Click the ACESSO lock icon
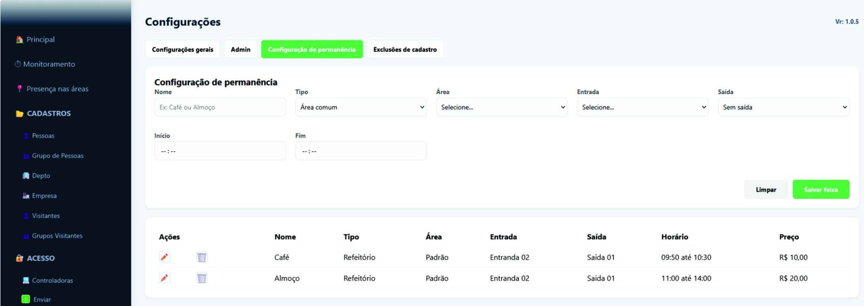 click(19, 258)
